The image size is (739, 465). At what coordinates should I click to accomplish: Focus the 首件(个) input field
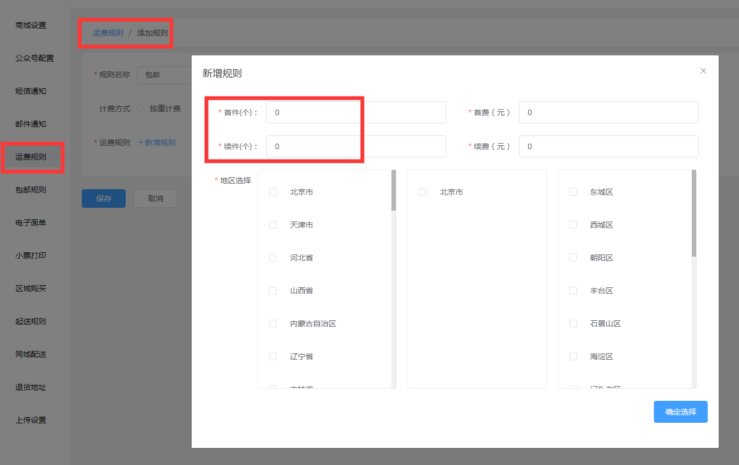(x=356, y=112)
